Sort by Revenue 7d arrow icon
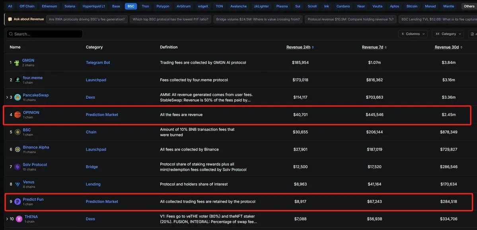Screen dimensions: 477x230 click(x=386, y=47)
